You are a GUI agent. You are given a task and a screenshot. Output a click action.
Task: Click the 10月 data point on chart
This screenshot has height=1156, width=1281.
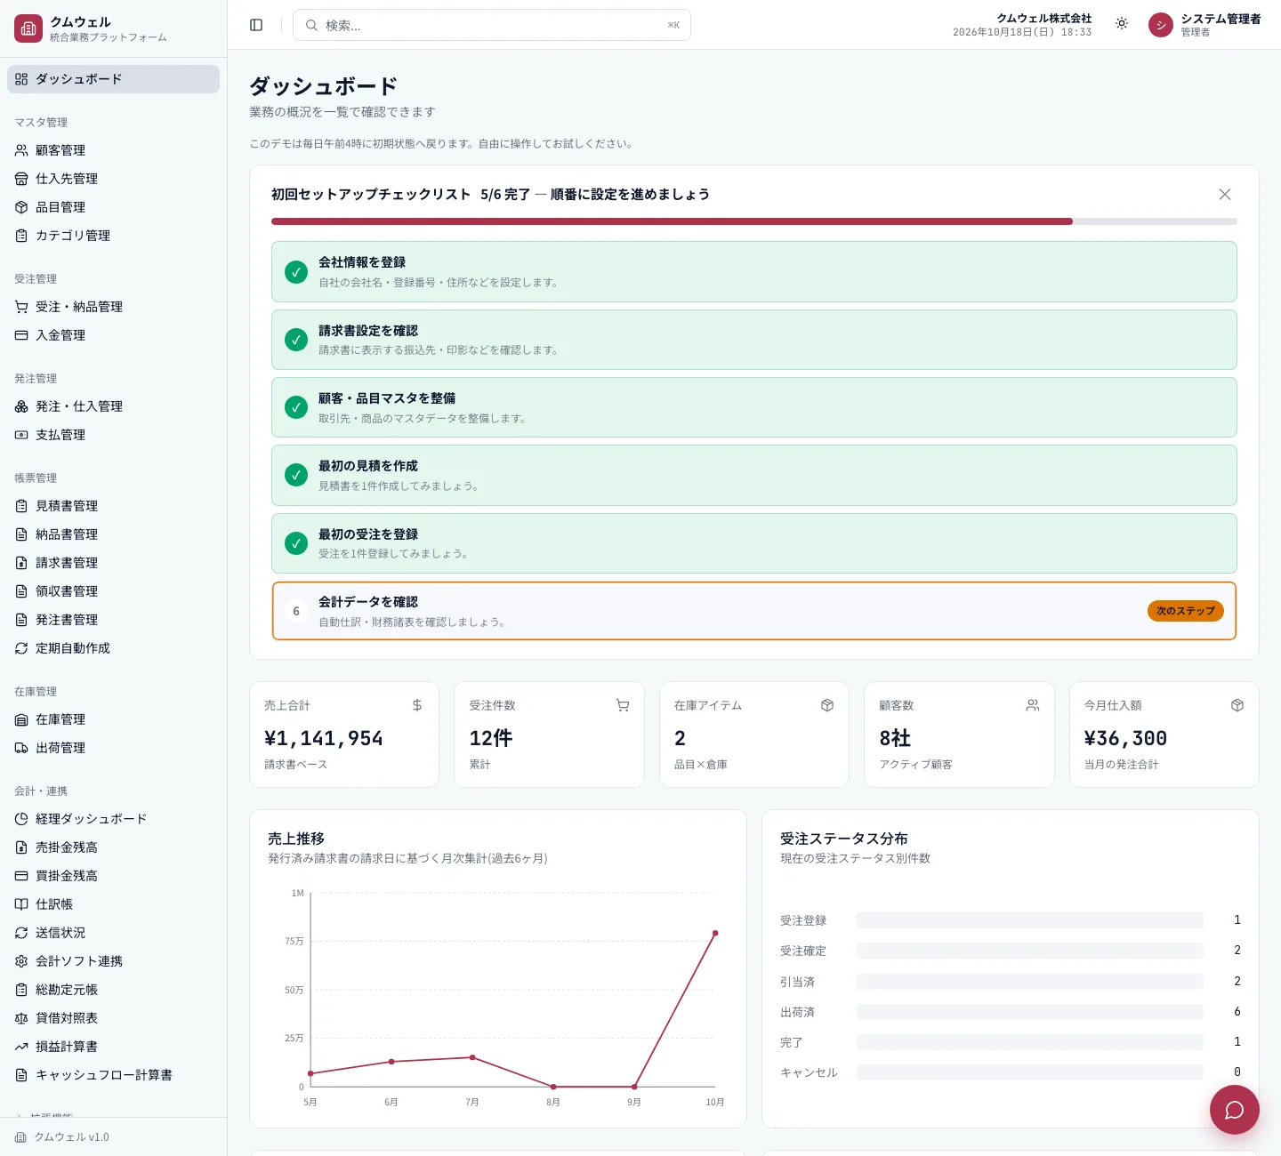pos(715,933)
